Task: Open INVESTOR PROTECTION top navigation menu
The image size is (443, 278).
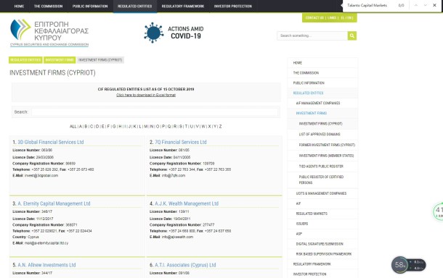Action: point(233,7)
